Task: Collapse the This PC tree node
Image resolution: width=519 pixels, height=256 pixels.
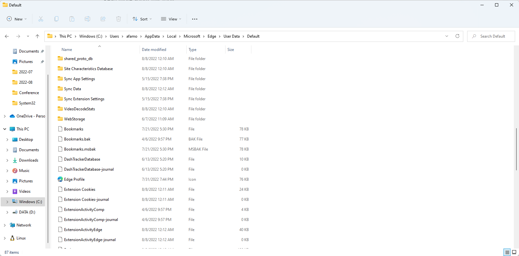Action: [5, 129]
